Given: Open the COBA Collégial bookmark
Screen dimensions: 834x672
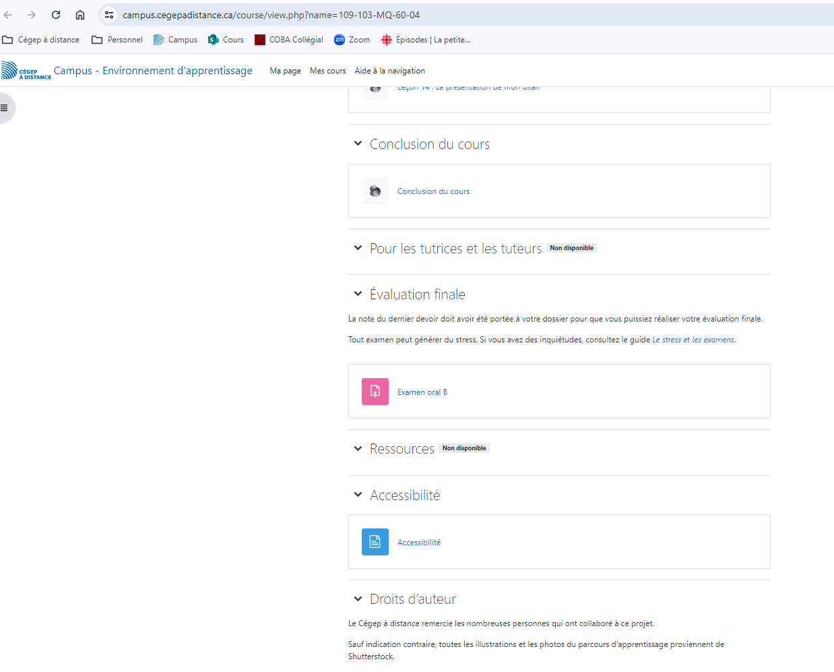Looking at the screenshot, I should click(x=289, y=40).
